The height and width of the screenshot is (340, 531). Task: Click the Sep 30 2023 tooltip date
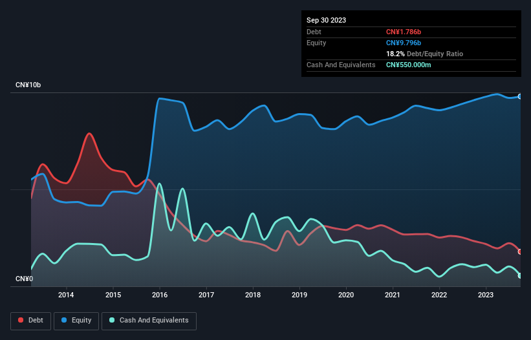click(x=326, y=20)
